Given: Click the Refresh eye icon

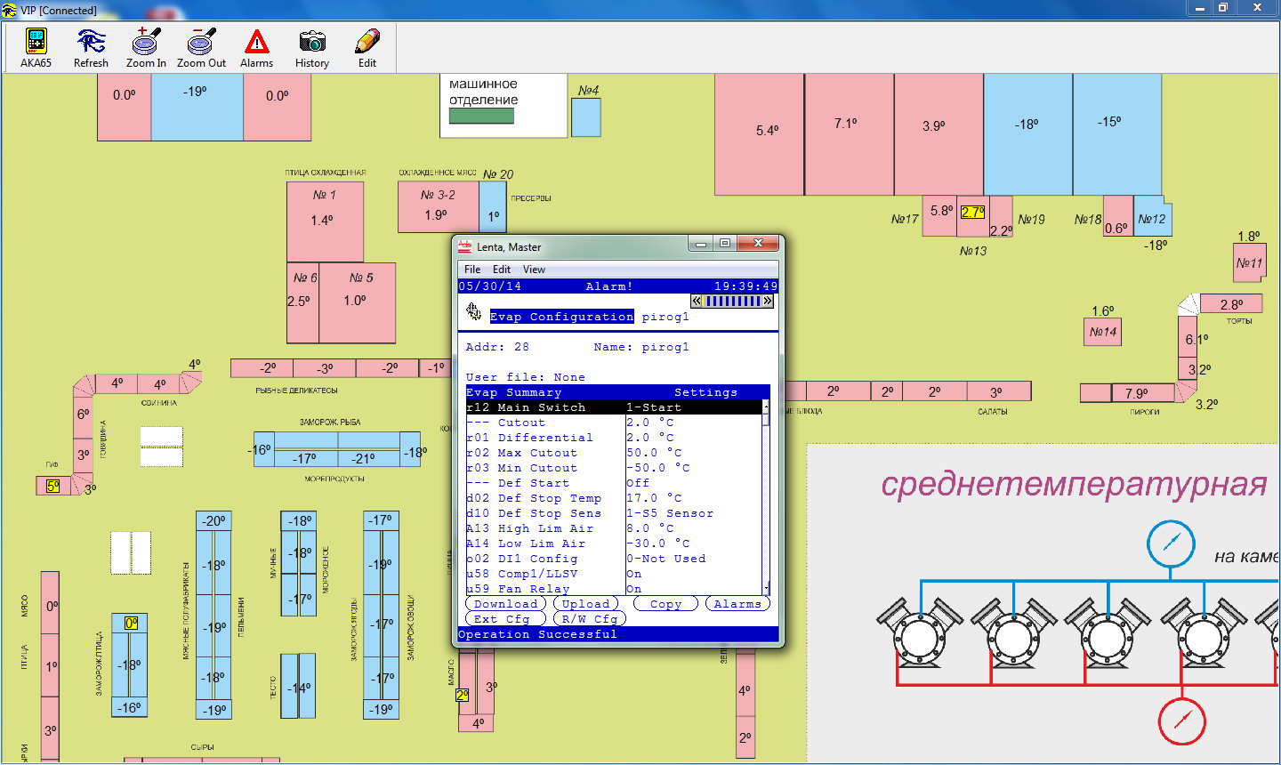Looking at the screenshot, I should point(91,42).
